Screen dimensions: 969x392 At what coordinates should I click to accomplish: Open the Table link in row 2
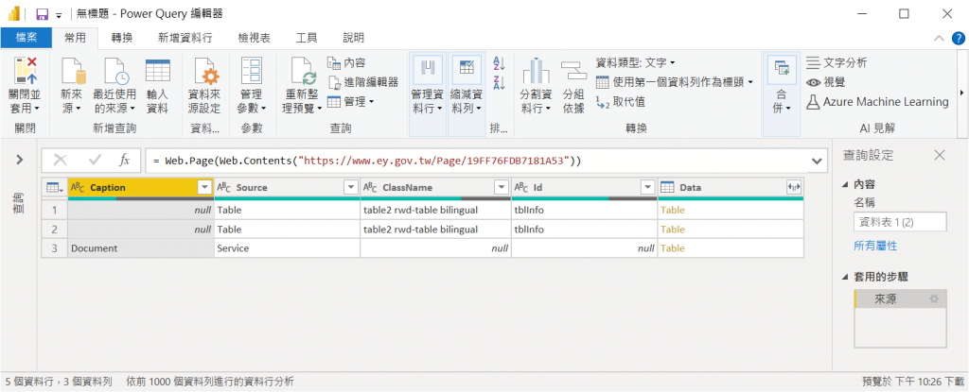pos(673,229)
